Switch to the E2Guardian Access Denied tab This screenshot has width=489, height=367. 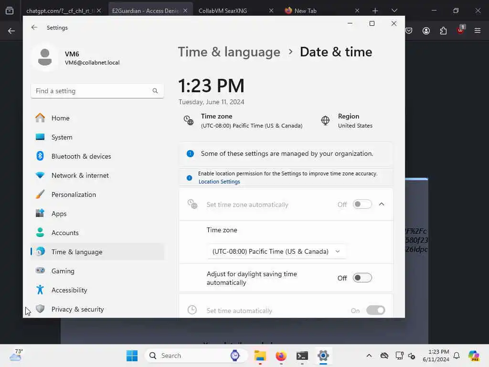[145, 11]
